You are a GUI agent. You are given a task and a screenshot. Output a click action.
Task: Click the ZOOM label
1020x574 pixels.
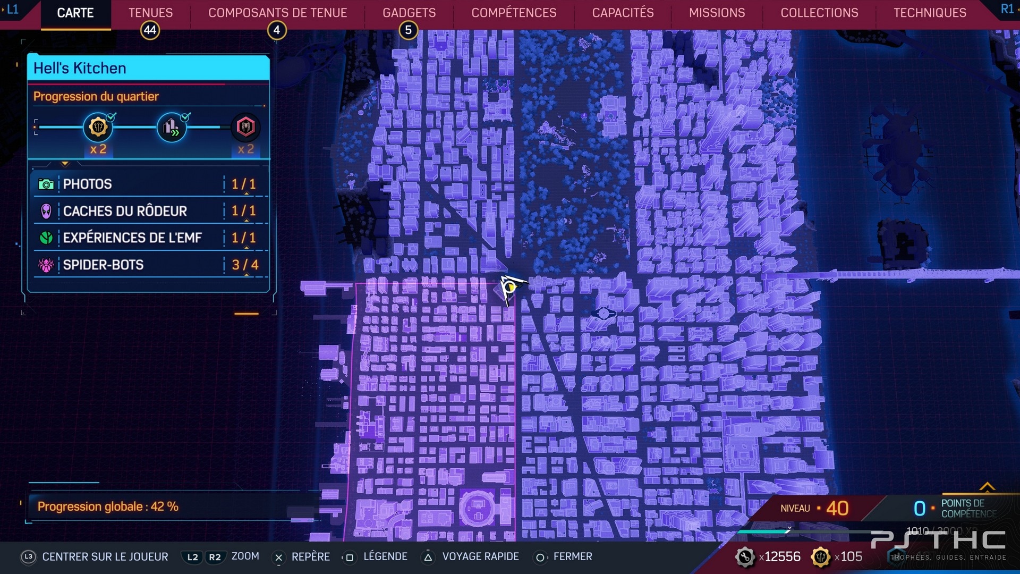245,556
